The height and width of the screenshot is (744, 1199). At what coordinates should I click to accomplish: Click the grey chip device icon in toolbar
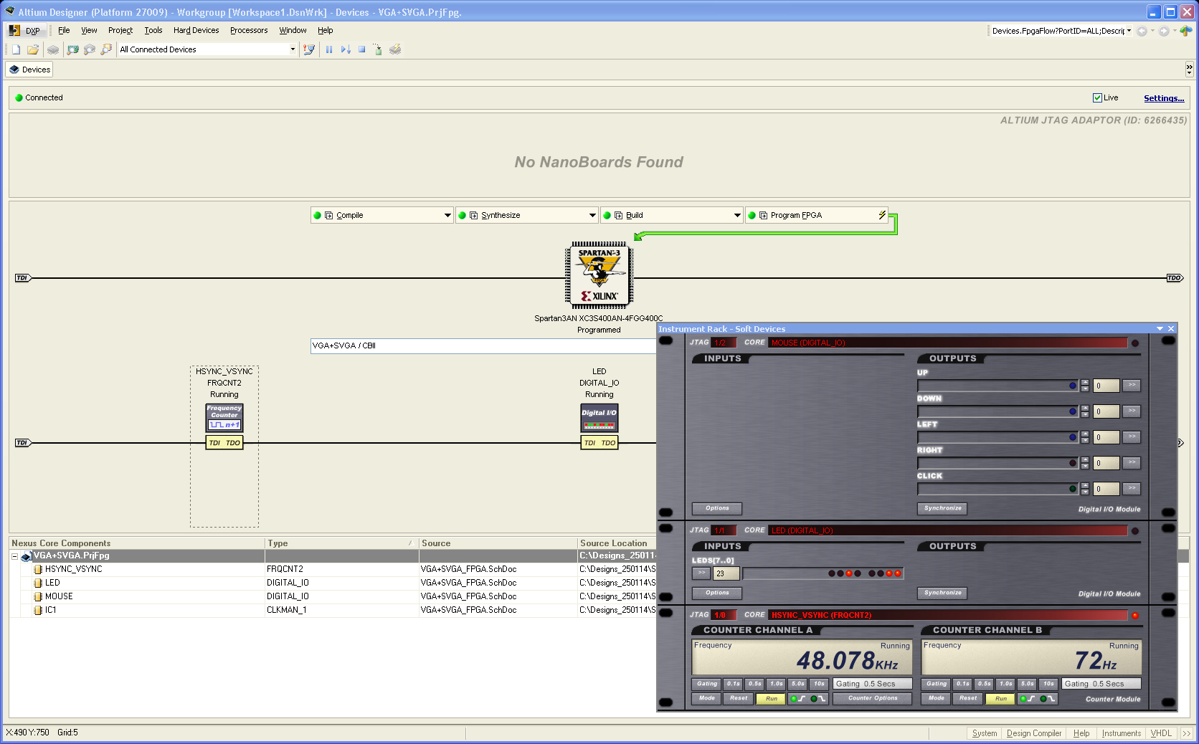pos(53,49)
